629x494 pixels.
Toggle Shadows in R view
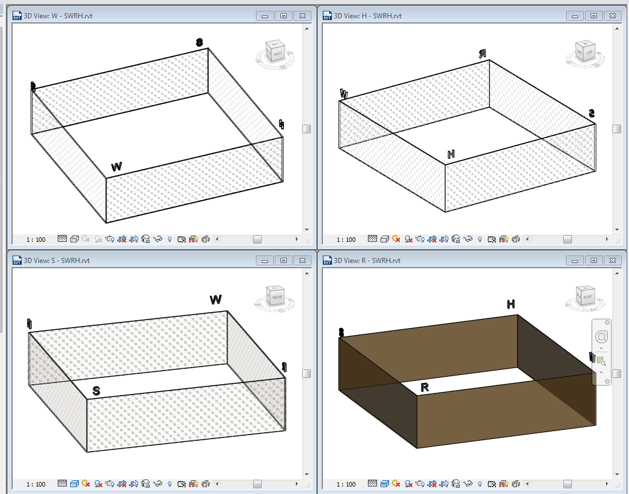(x=408, y=484)
